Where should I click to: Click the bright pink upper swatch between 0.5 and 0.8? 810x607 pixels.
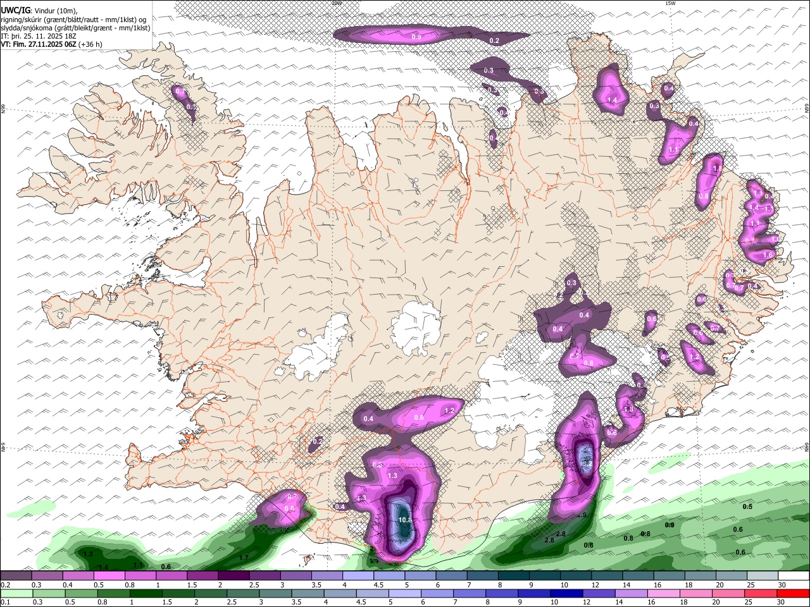(109, 576)
